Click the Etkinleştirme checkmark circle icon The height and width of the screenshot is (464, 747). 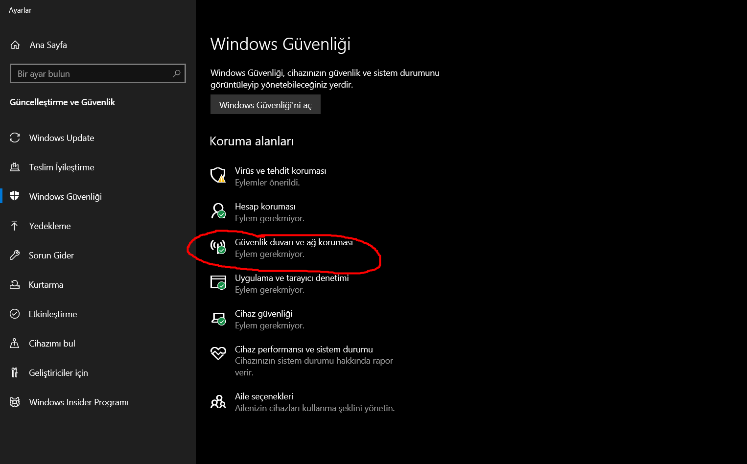pos(15,314)
